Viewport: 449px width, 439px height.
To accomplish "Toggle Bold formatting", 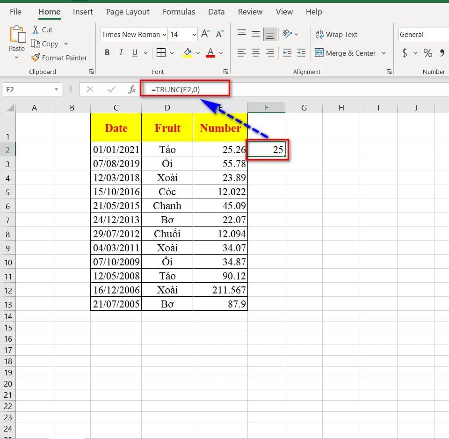I will [107, 53].
